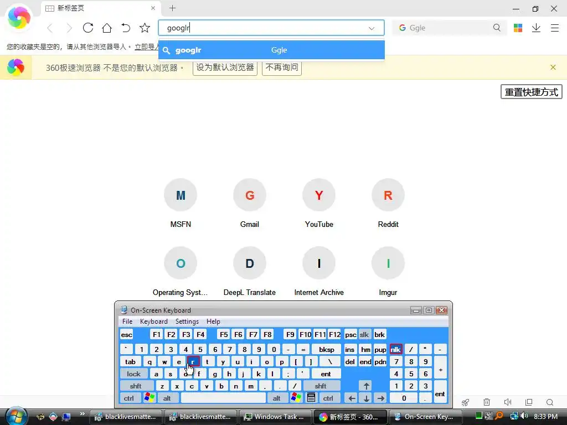Image resolution: width=567 pixels, height=425 pixels.
Task: Toggle the left shft key
Action: (136, 386)
